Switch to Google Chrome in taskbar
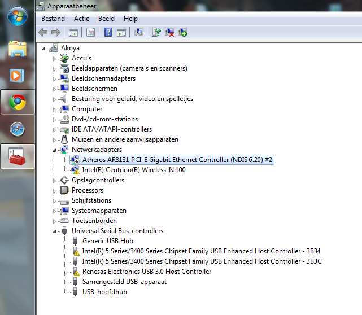This screenshot has height=315, width=362. click(18, 102)
